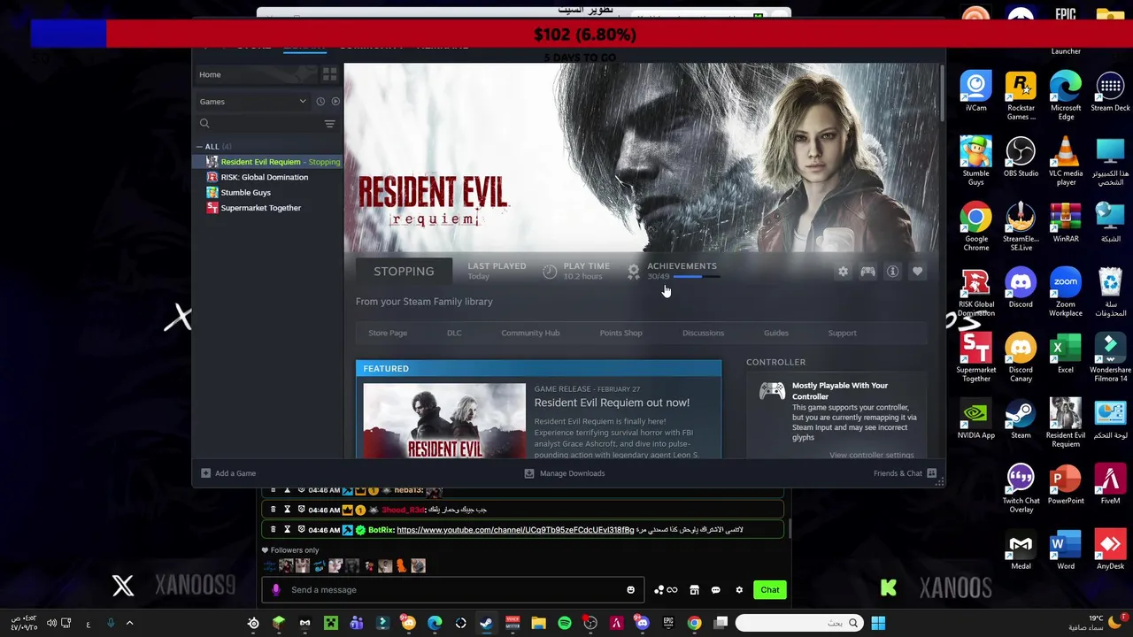The image size is (1133, 637).
Task: Open the NVIDIA App desktop shortcut
Action: click(976, 420)
